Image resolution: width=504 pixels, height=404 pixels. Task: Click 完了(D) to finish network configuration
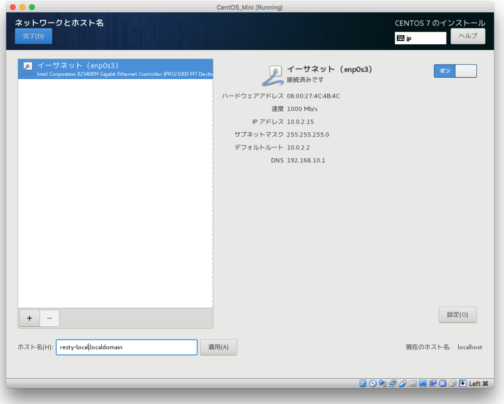33,36
